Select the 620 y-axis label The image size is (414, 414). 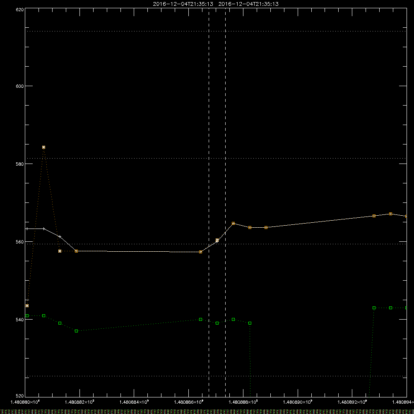coord(20,10)
